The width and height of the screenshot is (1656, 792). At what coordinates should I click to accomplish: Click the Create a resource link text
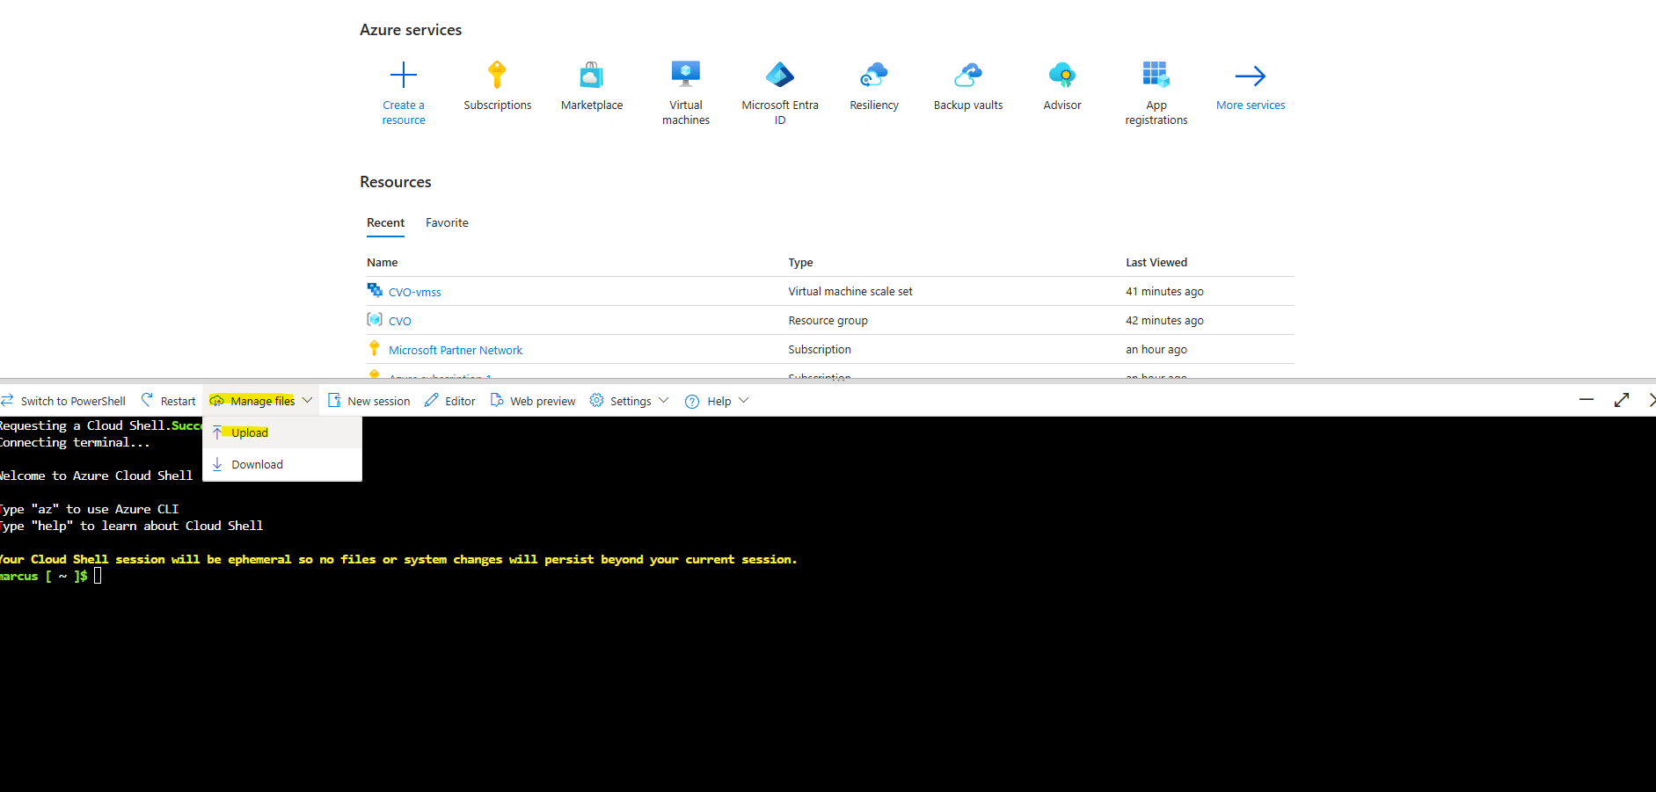coord(404,113)
